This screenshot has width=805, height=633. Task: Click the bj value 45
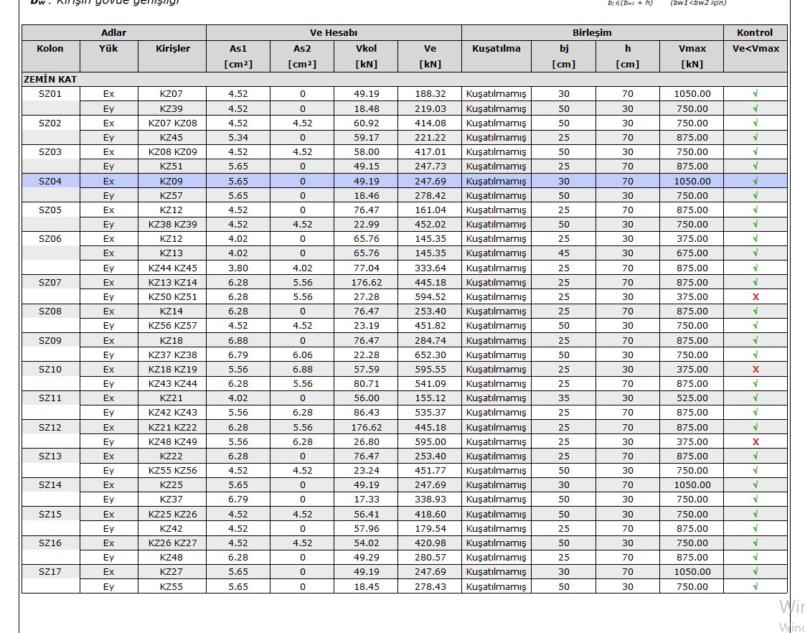click(x=564, y=253)
